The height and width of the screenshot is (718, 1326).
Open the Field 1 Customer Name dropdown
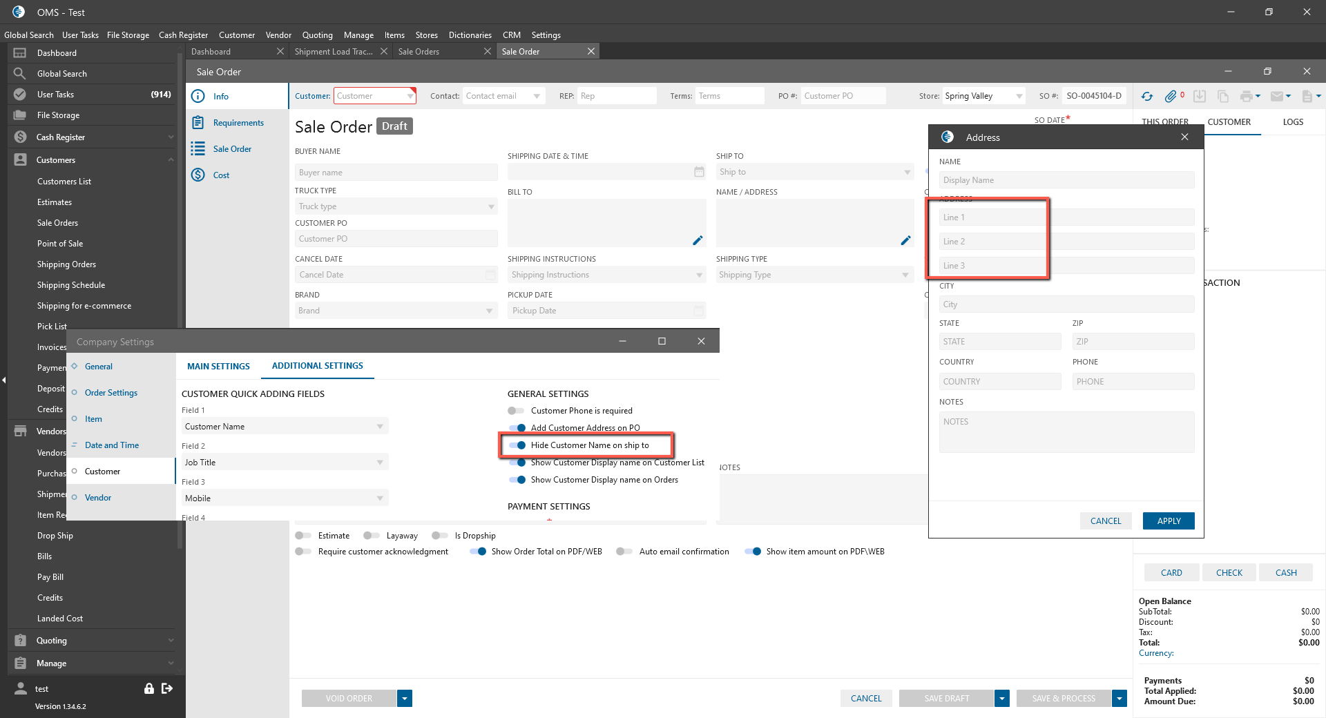click(x=379, y=427)
